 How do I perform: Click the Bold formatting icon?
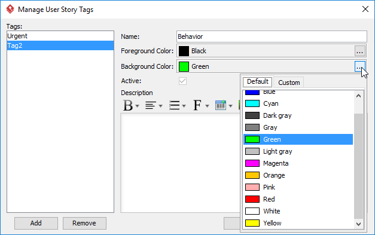tap(128, 105)
